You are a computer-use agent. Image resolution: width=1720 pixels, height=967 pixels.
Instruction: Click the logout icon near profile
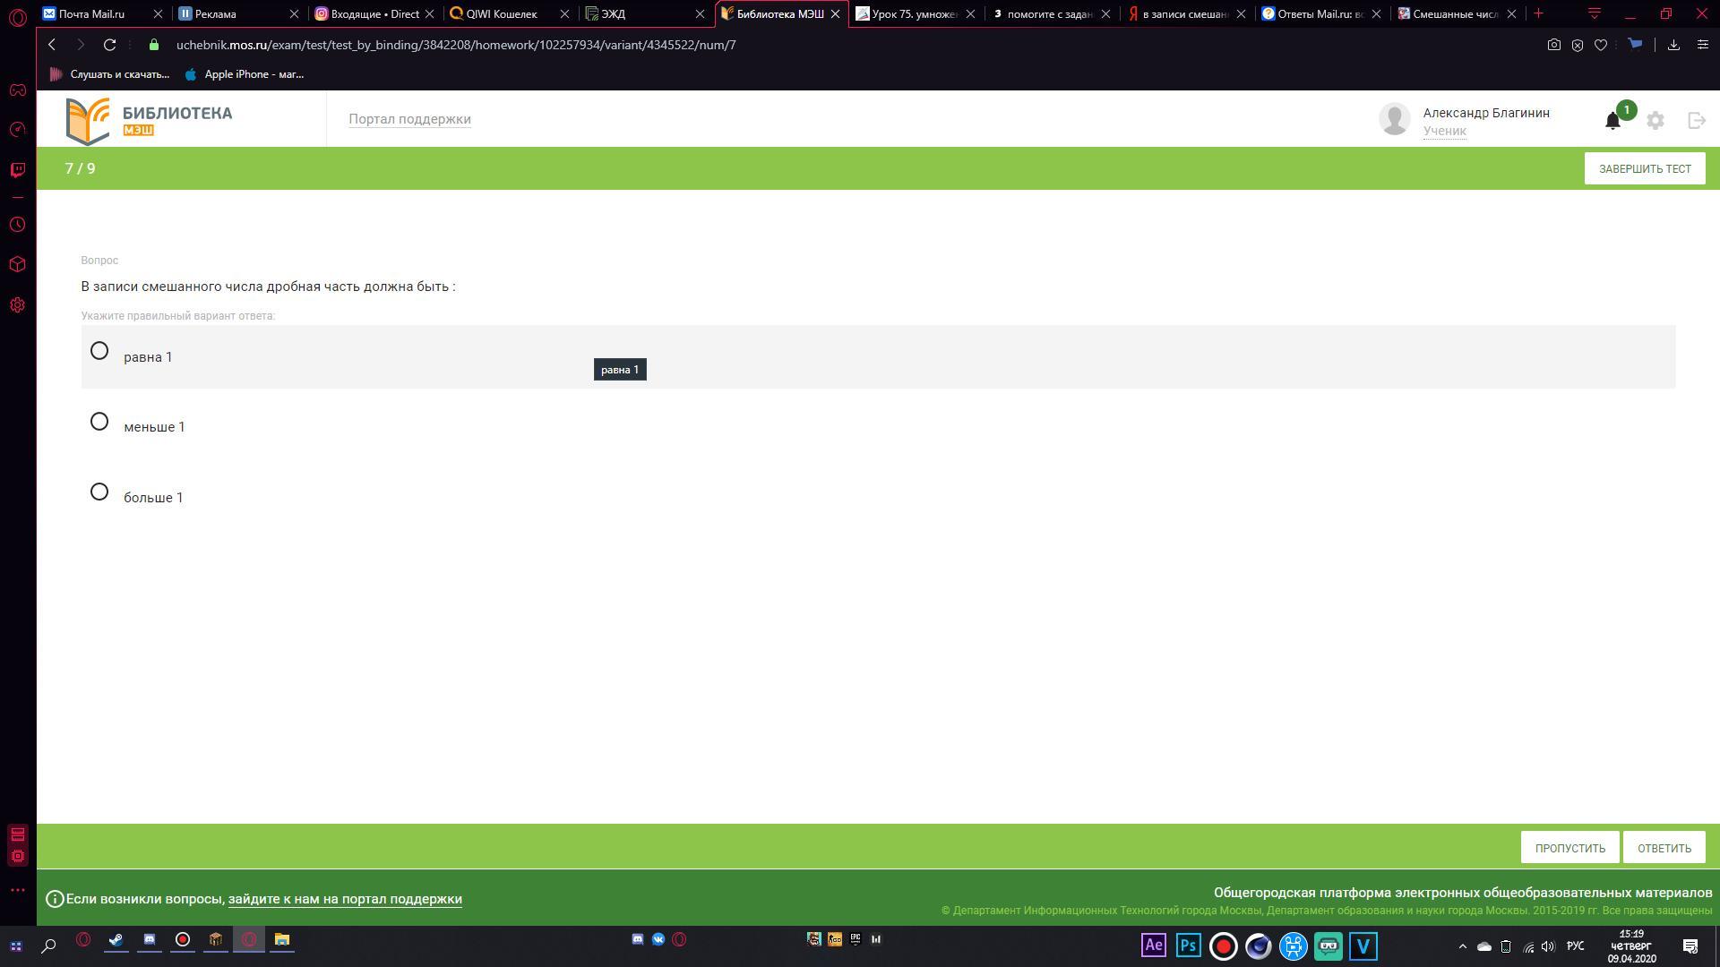coord(1697,120)
